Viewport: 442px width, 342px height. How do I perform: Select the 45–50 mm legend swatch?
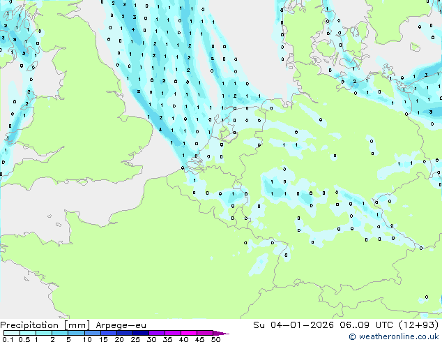tap(205, 333)
